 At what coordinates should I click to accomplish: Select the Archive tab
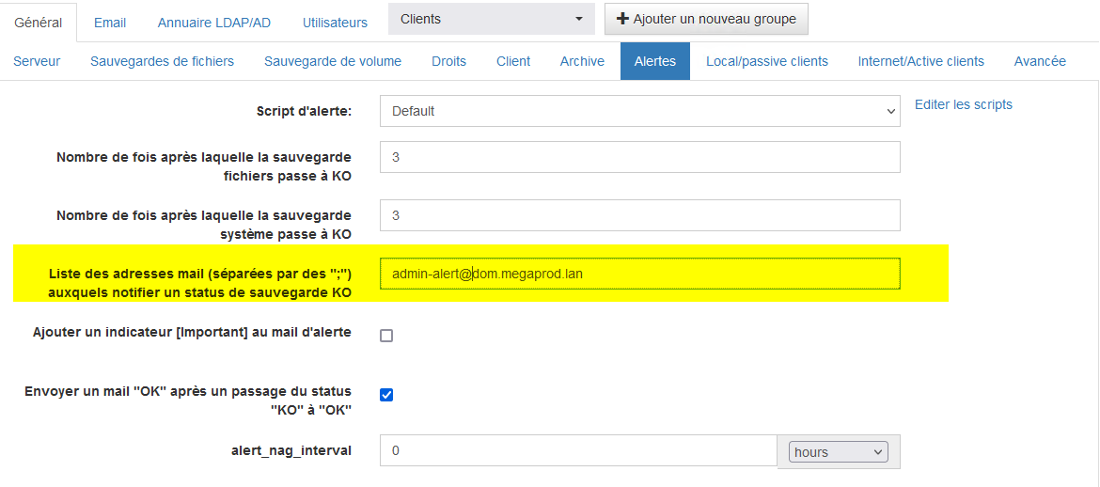(x=582, y=61)
